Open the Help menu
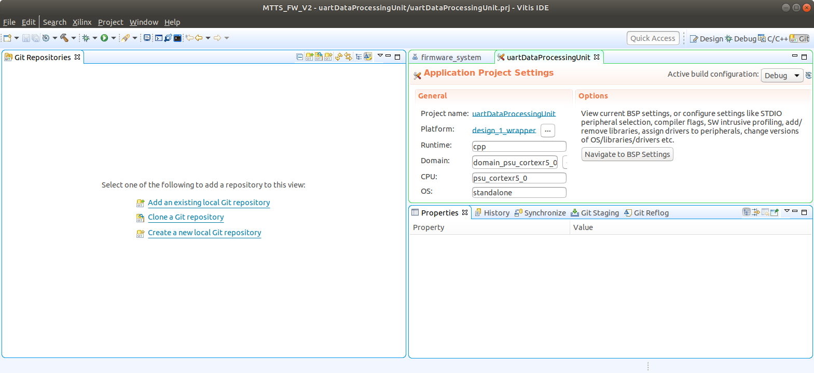 tap(172, 22)
